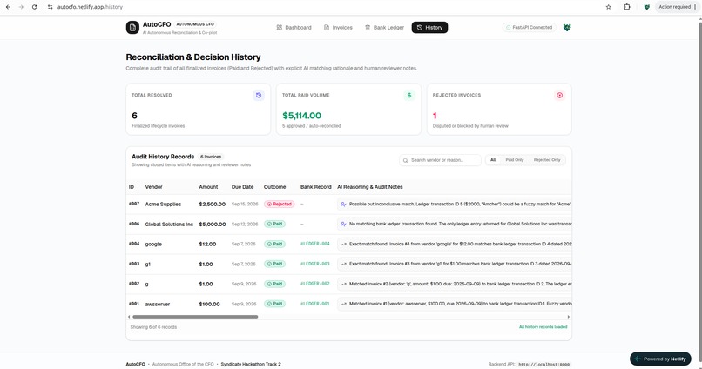Click the Paid badge in the google row

pyautogui.click(x=274, y=244)
